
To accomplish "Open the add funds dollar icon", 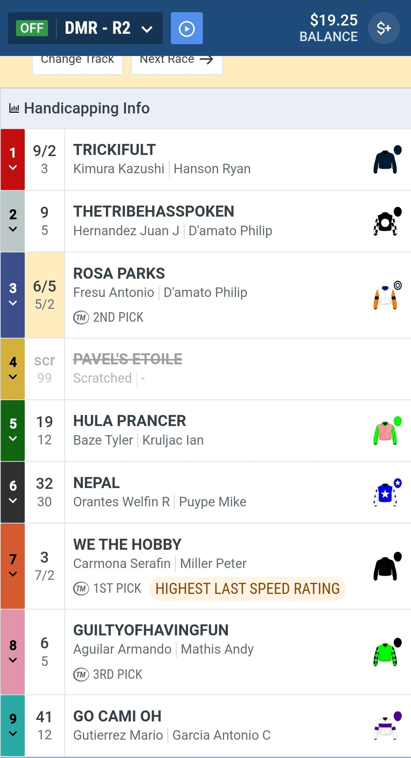I will [x=384, y=28].
